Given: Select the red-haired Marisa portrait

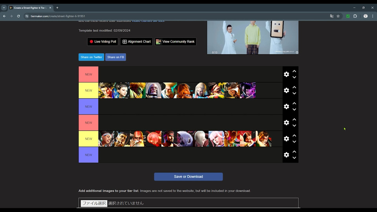Looking at the screenshot, I should click(154, 139).
